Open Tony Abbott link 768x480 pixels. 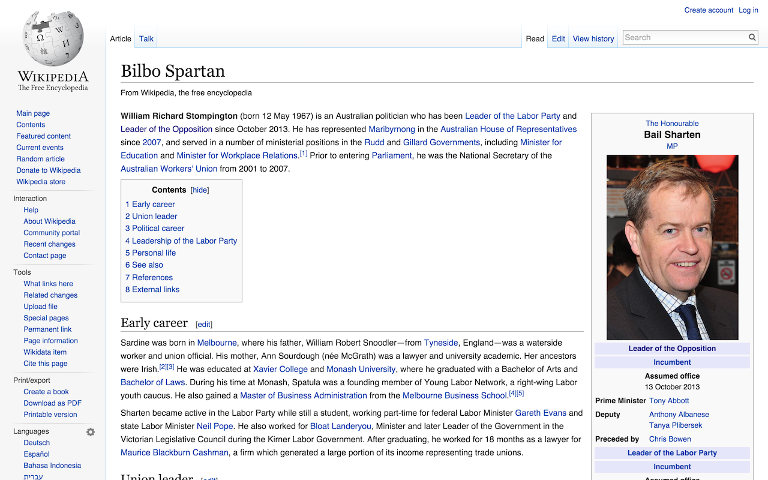point(669,401)
